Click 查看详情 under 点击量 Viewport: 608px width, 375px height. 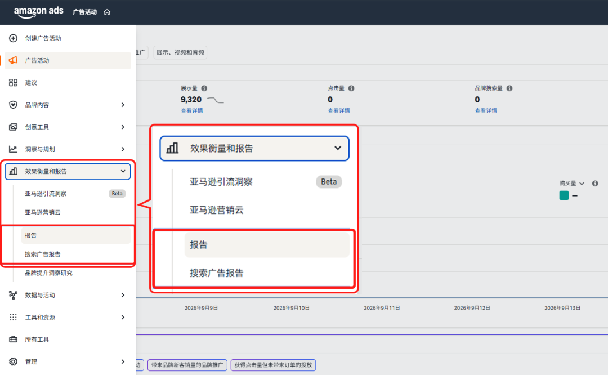tap(338, 110)
